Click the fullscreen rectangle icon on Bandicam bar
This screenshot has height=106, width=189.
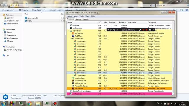point(117,30)
